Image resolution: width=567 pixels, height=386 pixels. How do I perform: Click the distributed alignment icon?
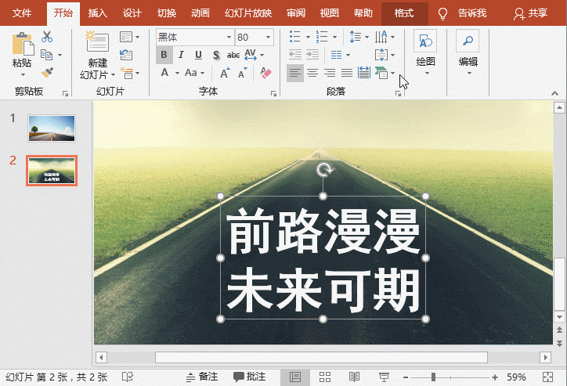pos(364,73)
